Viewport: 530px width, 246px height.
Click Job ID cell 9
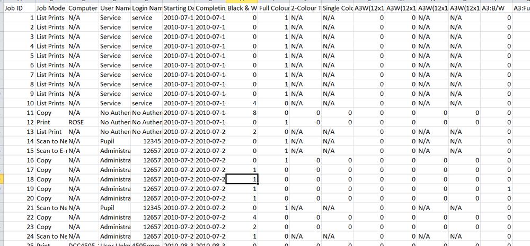pos(19,94)
